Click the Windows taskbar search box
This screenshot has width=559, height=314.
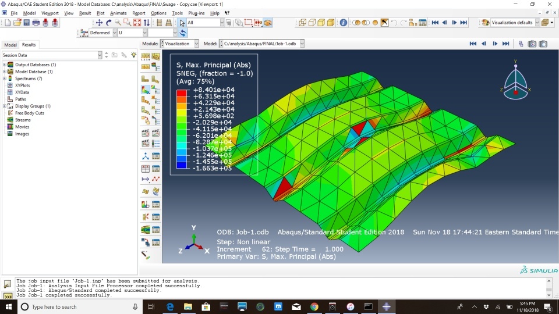tap(80, 307)
